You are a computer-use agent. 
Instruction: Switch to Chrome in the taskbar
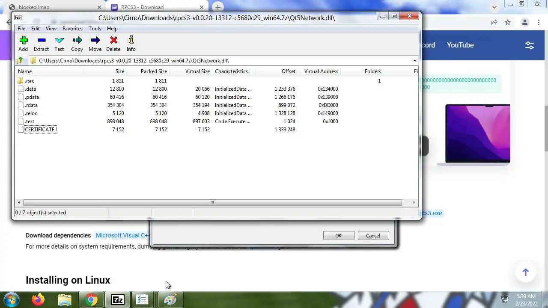click(x=91, y=299)
